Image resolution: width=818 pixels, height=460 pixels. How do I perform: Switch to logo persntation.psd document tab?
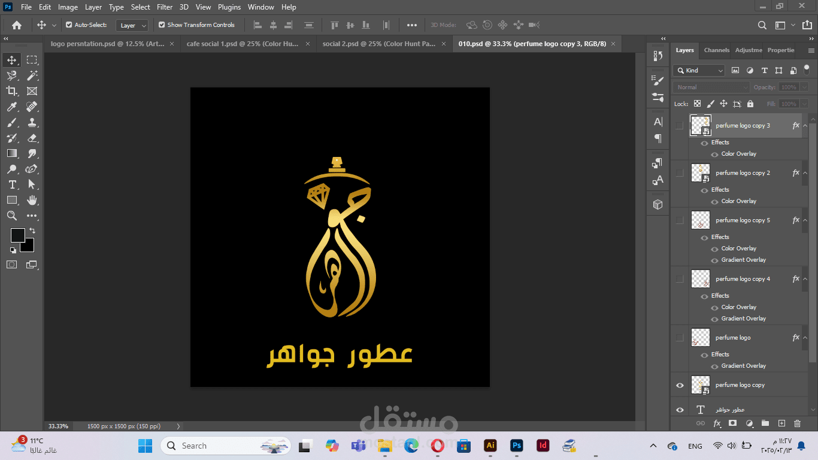108,44
